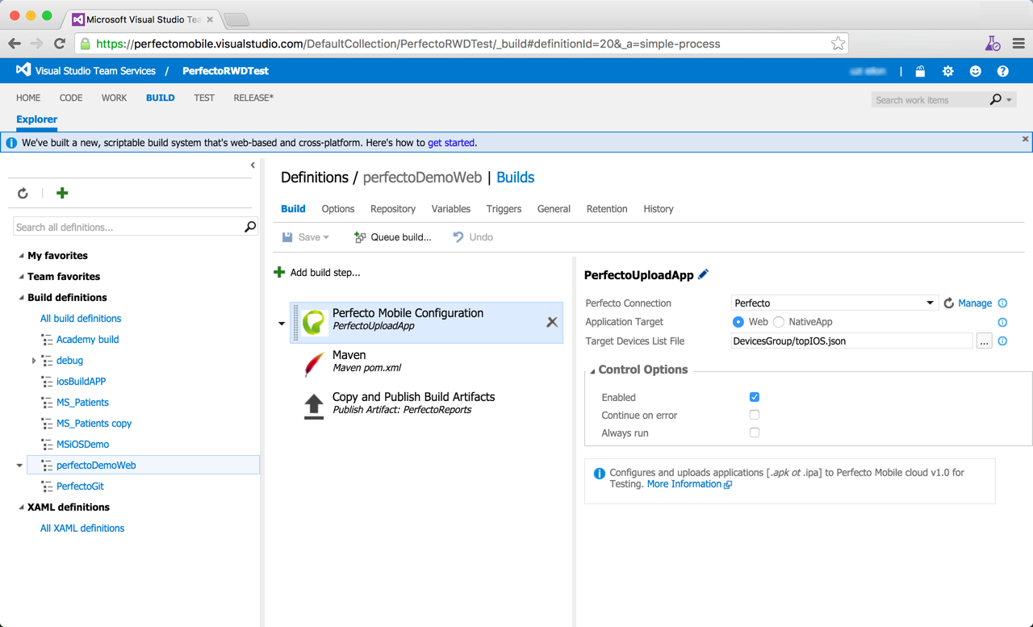Image resolution: width=1033 pixels, height=627 pixels.
Task: Close the blue information banner
Action: click(1026, 139)
